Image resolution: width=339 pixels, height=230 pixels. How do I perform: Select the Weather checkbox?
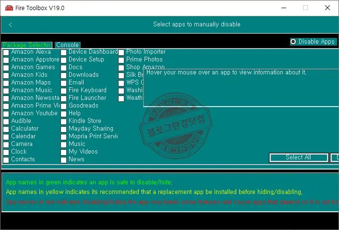coord(121,98)
